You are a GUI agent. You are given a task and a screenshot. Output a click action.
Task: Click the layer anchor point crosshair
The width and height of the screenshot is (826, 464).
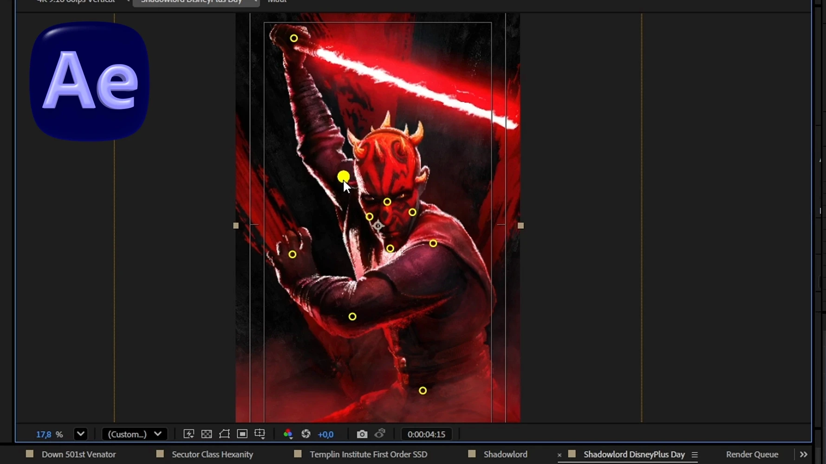(378, 226)
